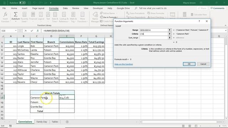Screen dimensions: 228x128
Task: Switch to the Data tab
Action: pos(65,8)
